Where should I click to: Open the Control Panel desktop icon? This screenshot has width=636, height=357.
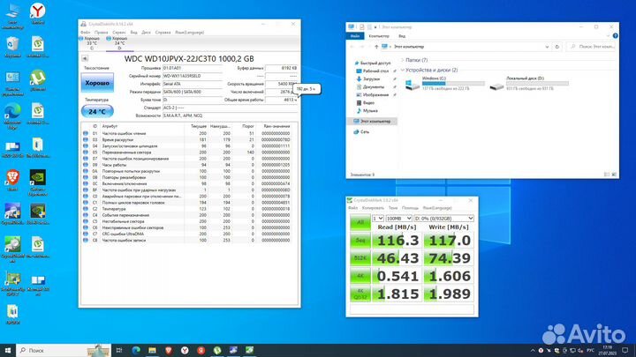point(12,84)
